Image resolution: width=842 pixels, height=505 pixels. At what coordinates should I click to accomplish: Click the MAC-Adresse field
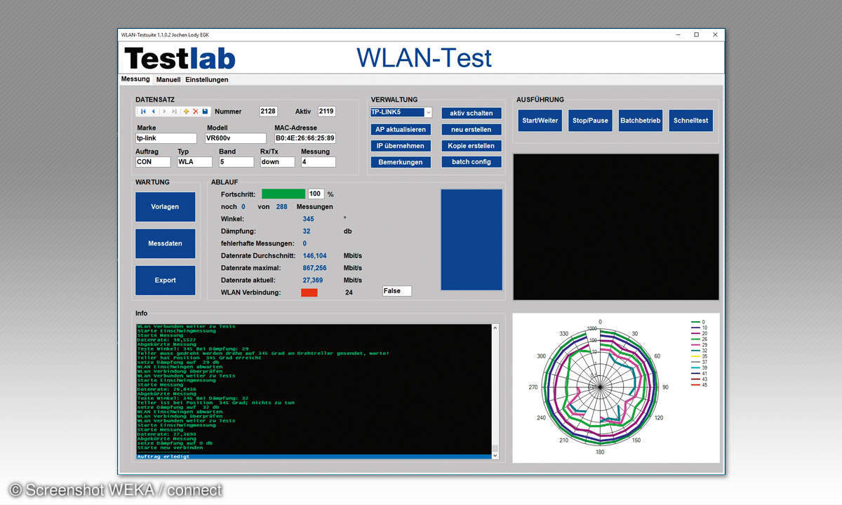point(305,138)
